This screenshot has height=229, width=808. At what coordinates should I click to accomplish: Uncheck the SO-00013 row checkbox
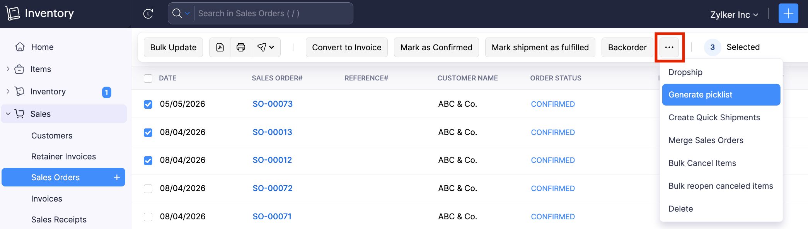(148, 133)
